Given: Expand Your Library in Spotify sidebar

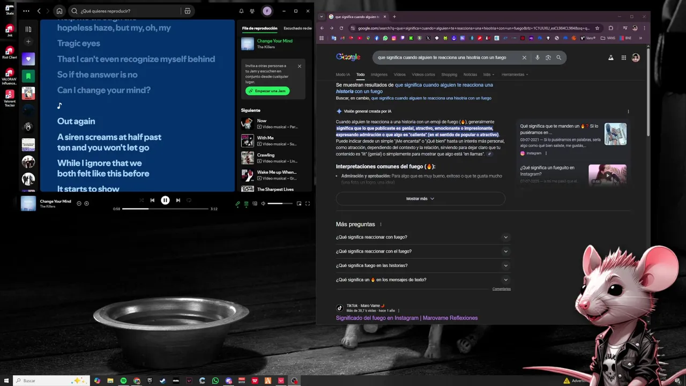Looking at the screenshot, I should click(28, 29).
